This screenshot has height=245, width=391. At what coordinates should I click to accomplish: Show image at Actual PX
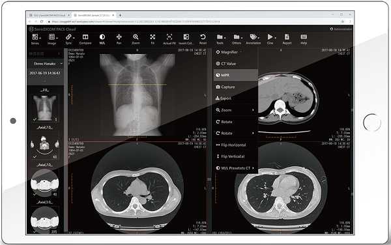click(169, 39)
